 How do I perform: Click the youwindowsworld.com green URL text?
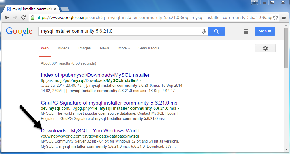tap(90, 136)
